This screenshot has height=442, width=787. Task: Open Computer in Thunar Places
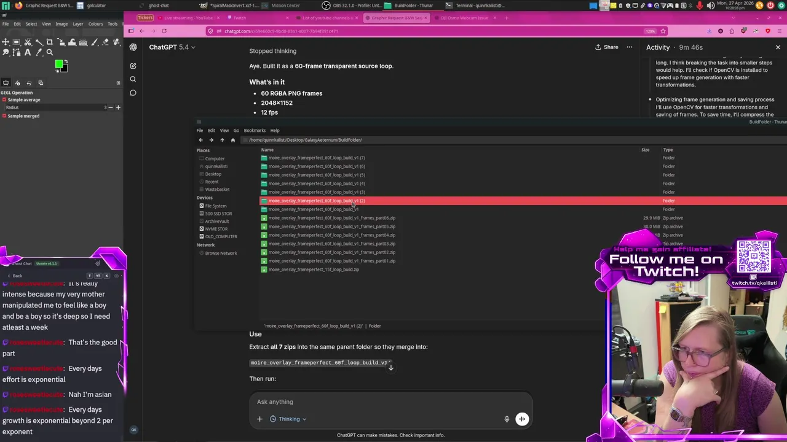click(x=215, y=158)
